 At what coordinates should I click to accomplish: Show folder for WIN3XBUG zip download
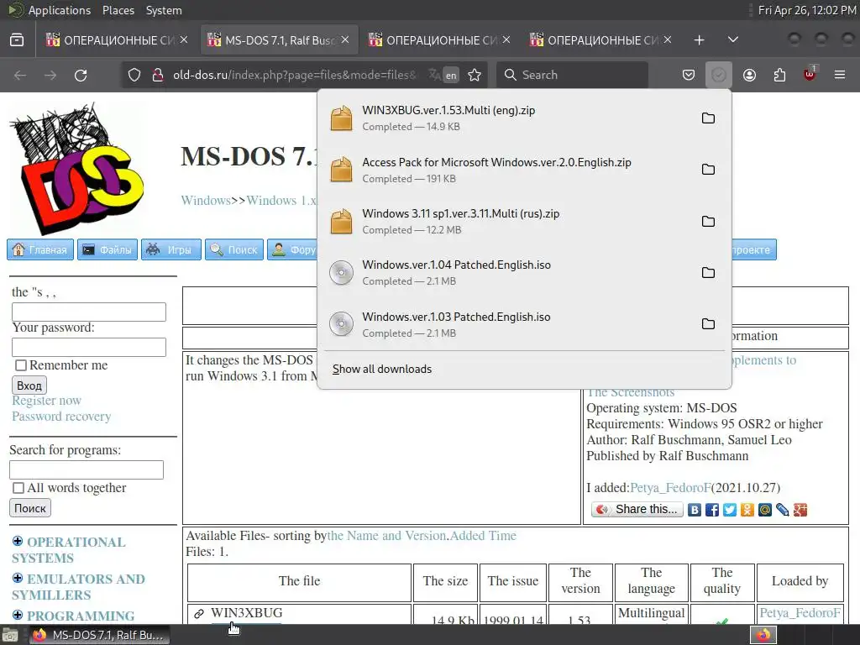pos(708,118)
